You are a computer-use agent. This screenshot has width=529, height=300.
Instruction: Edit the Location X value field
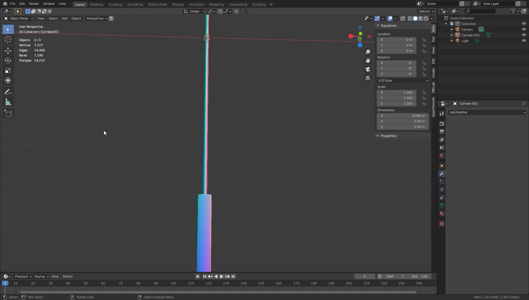click(x=397, y=40)
